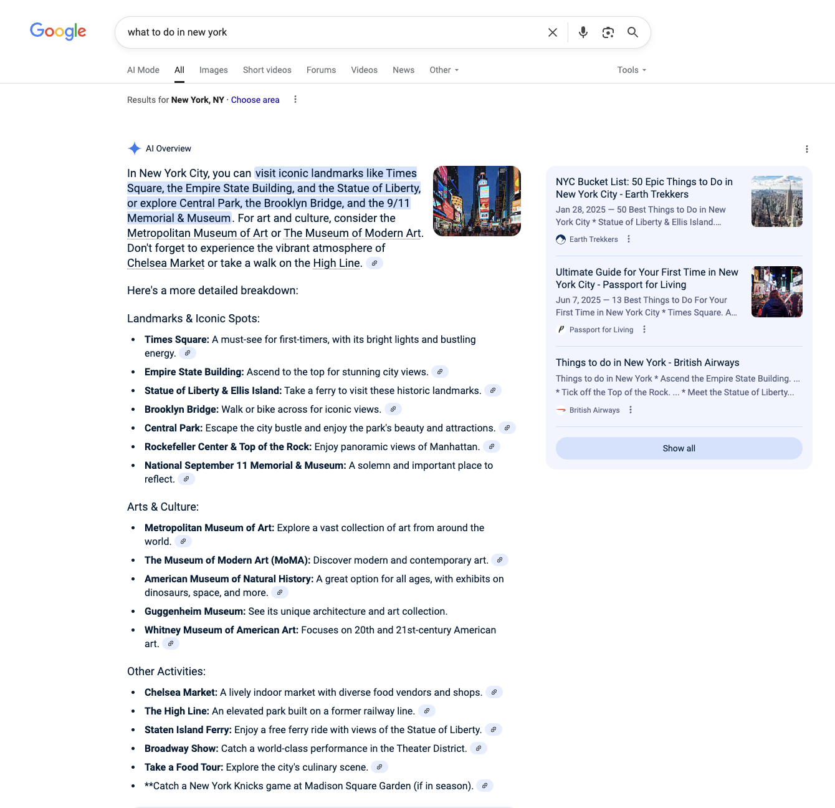Screen dimensions: 835x808
Task: Click the Google logo
Action: pyautogui.click(x=58, y=31)
